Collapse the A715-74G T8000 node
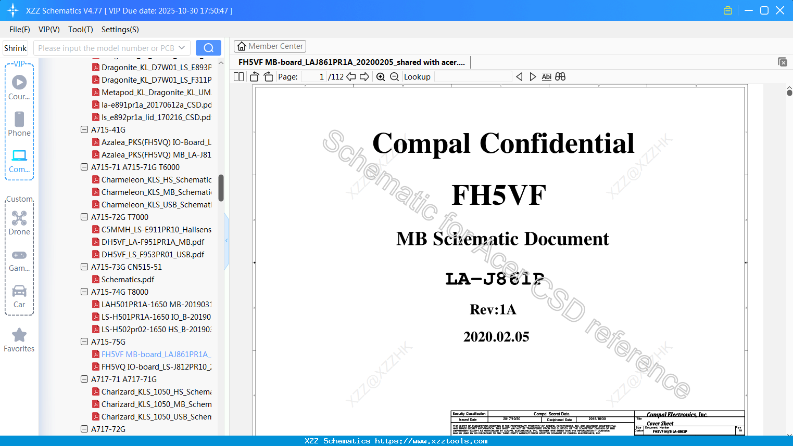The height and width of the screenshot is (446, 793). pyautogui.click(x=84, y=292)
